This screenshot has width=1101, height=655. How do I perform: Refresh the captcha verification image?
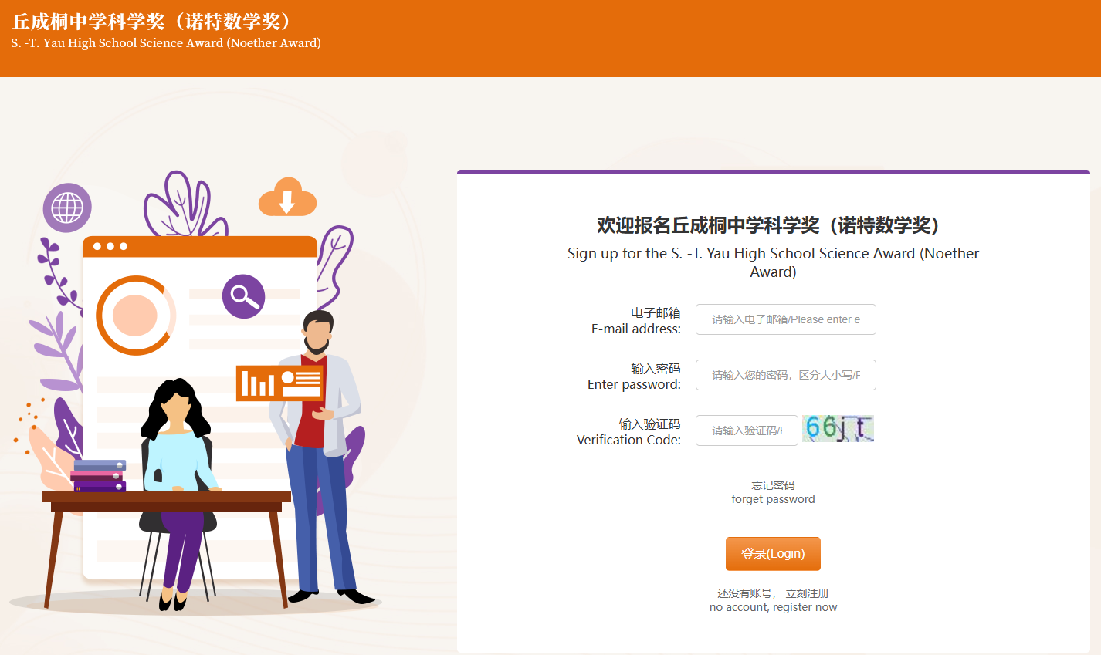[838, 428]
